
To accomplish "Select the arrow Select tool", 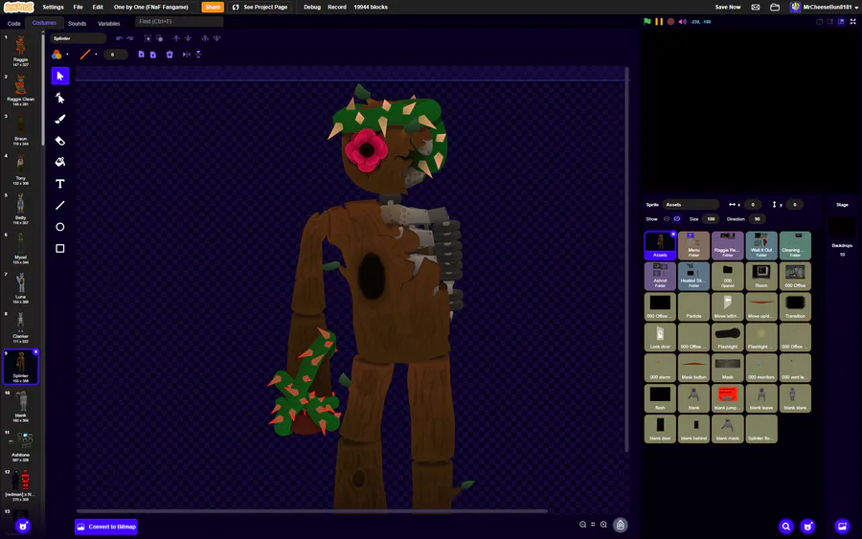I will coord(60,76).
